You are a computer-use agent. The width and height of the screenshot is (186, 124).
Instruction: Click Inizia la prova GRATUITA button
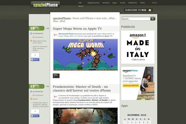[x=131, y=85]
